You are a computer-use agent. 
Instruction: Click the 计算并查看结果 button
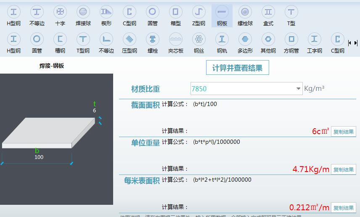pyautogui.click(x=237, y=68)
